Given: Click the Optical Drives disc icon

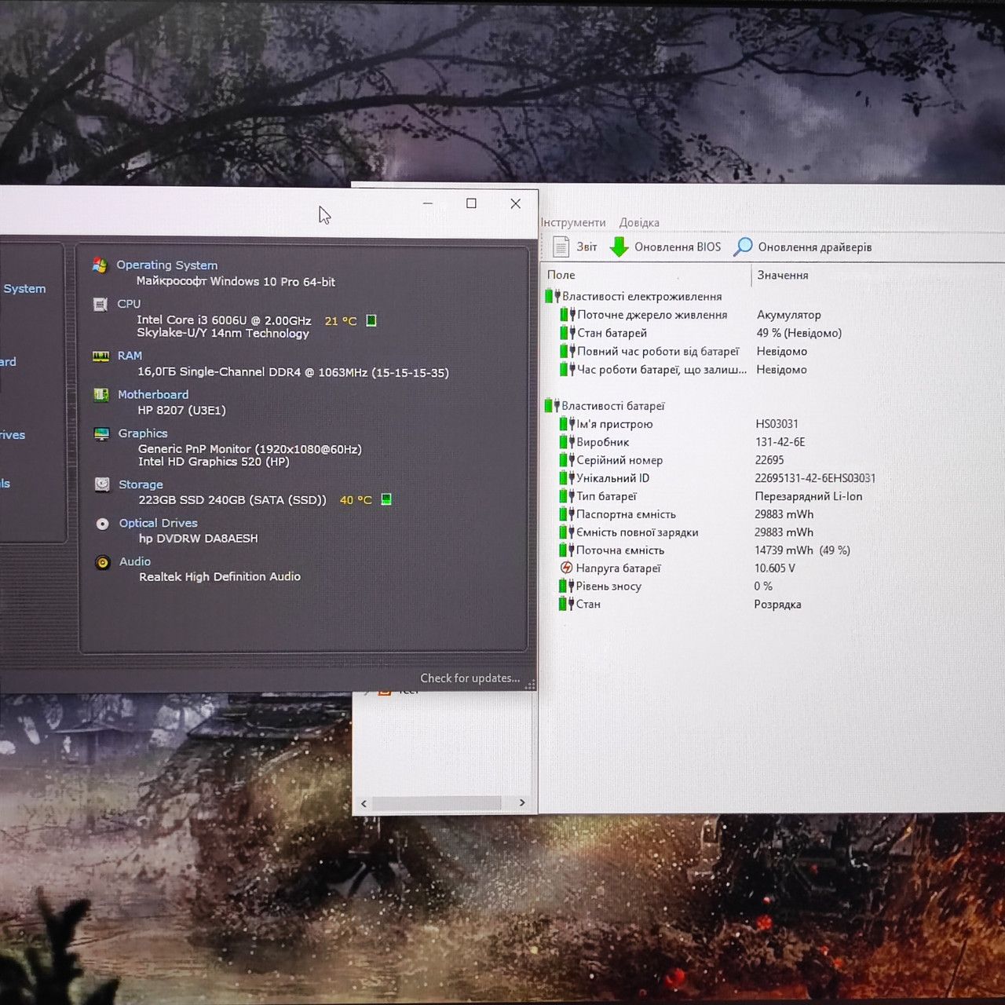Looking at the screenshot, I should tap(103, 524).
